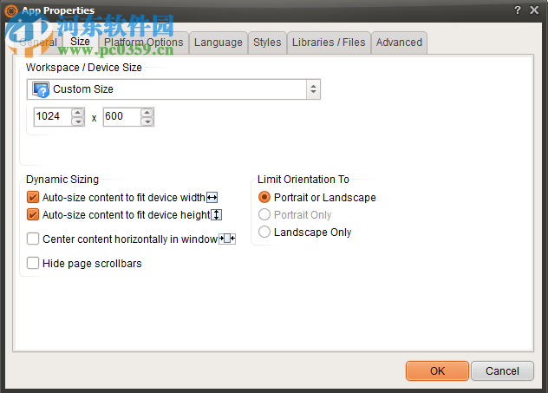The height and width of the screenshot is (393, 548).
Task: Click the App Properties title bar icon
Action: [11, 10]
